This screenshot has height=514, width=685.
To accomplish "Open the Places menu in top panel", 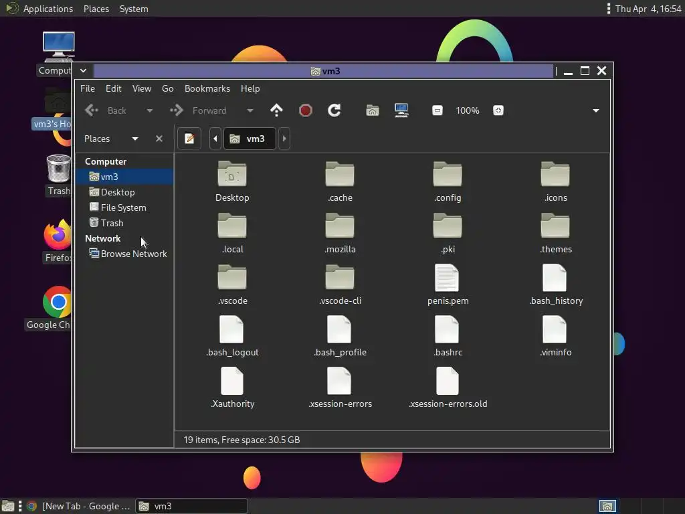I will tap(96, 9).
